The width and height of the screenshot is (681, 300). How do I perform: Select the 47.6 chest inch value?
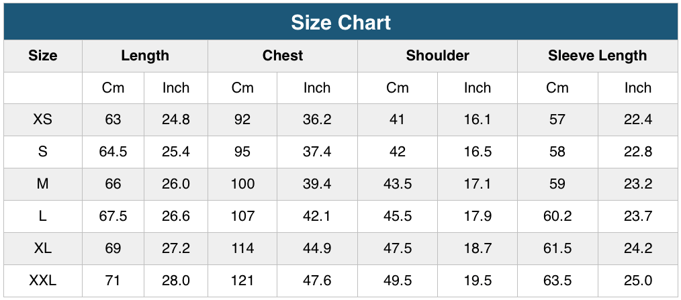[x=317, y=281]
